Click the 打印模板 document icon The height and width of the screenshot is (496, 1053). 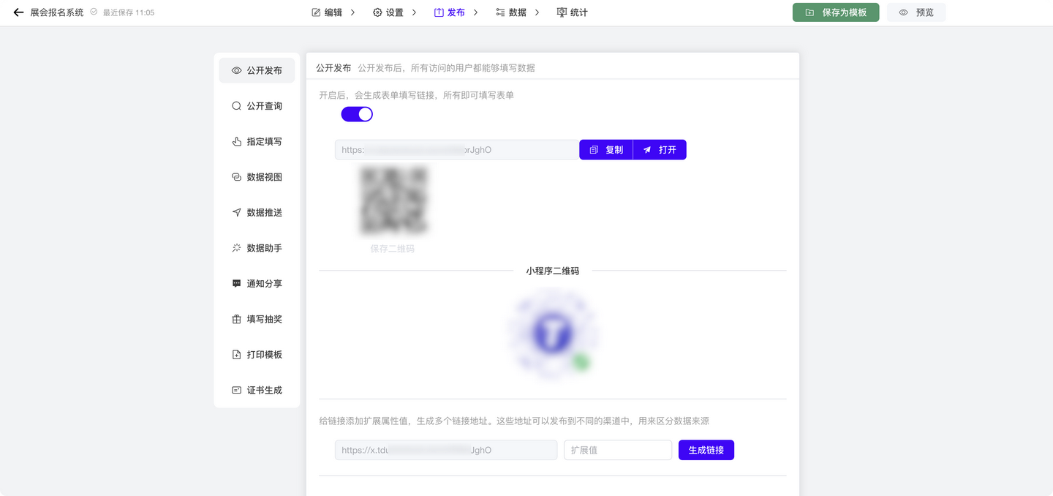(236, 354)
